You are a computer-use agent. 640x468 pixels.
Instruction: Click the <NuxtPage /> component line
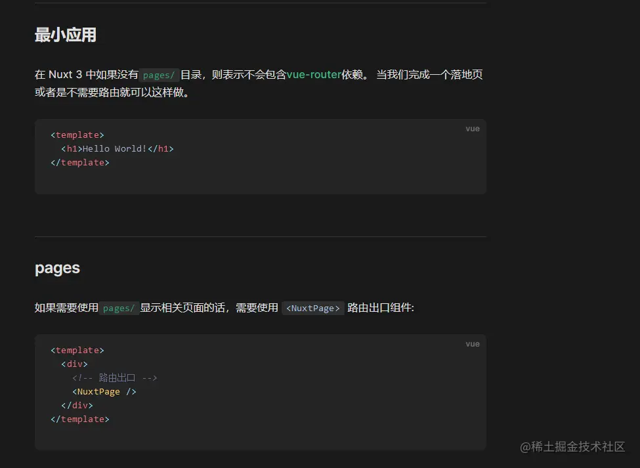click(x=103, y=391)
